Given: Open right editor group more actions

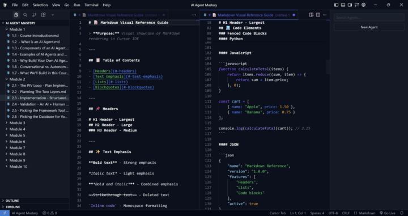Looking at the screenshot, I should [325, 15].
